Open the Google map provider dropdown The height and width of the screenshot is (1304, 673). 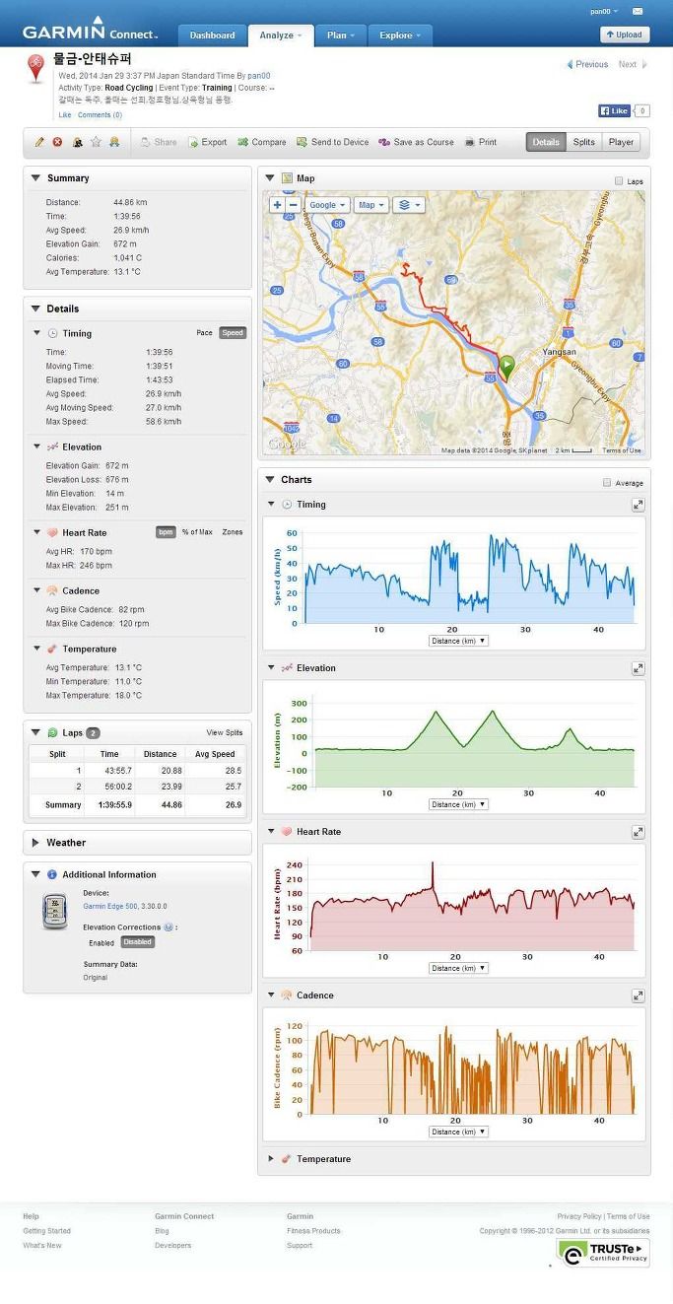pyautogui.click(x=326, y=205)
